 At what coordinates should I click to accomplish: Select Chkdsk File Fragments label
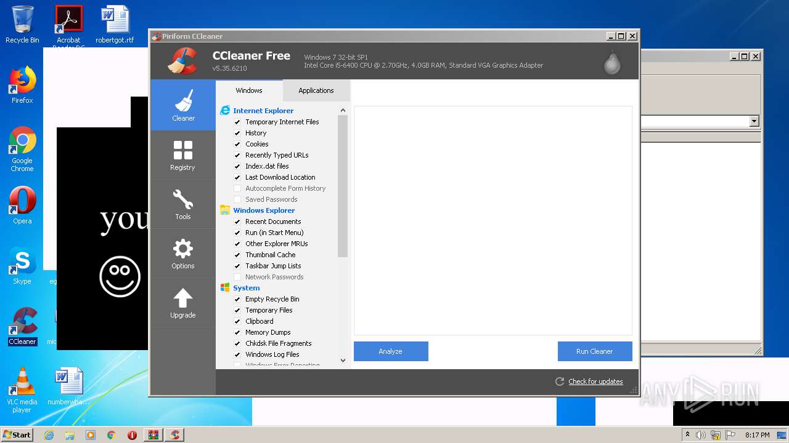[279, 343]
